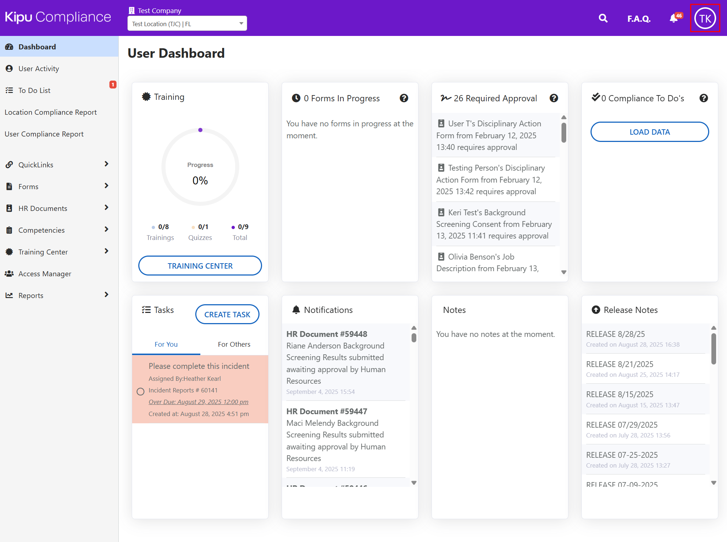The image size is (727, 542).
Task: Mark the incident task radio circle complete
Action: (140, 391)
